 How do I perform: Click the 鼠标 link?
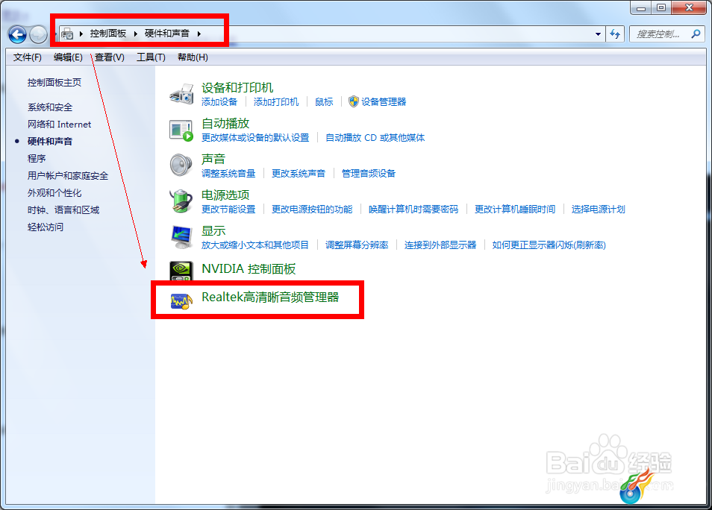(324, 102)
